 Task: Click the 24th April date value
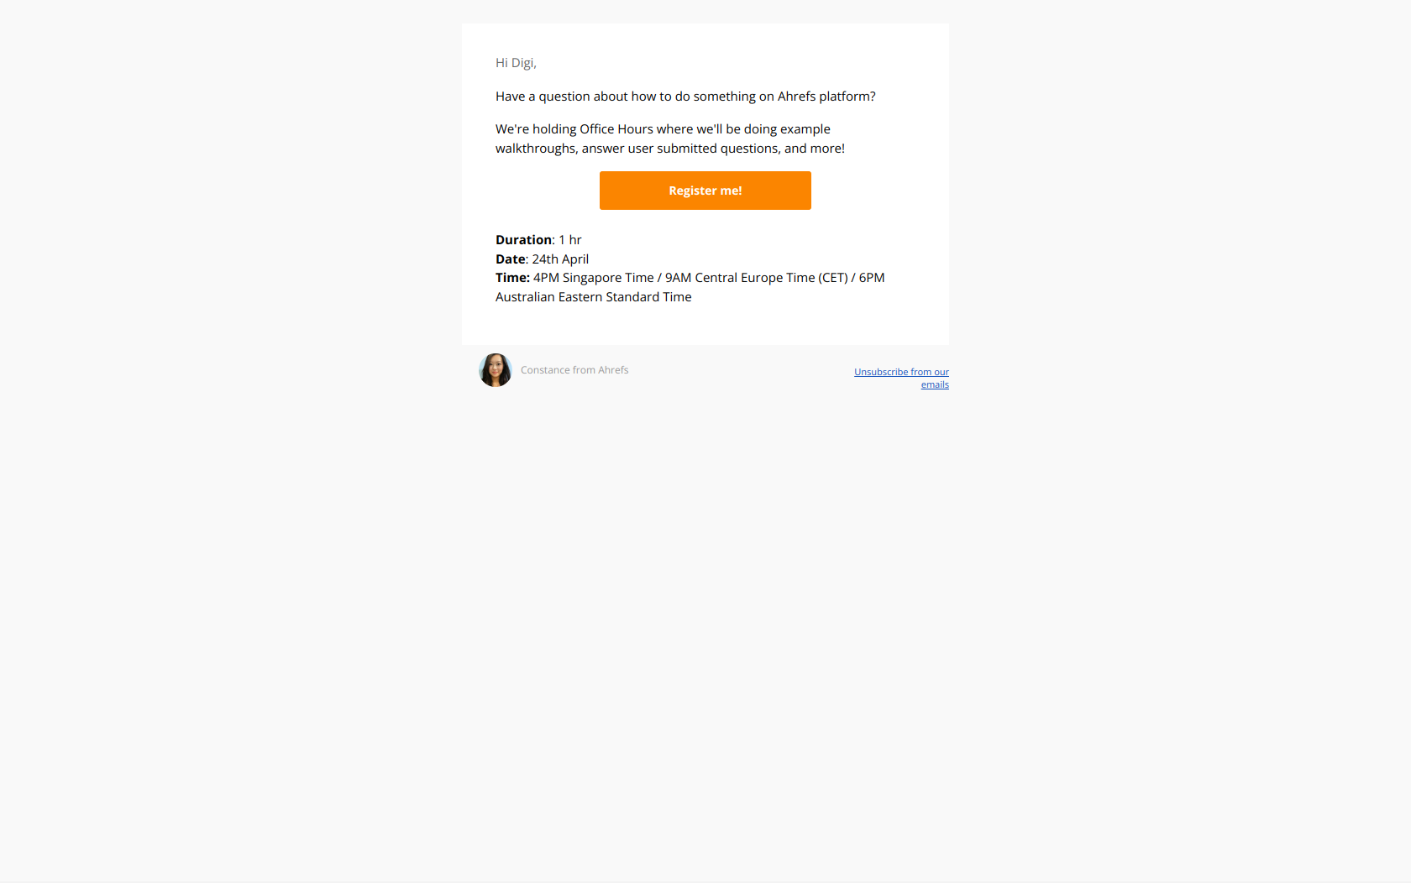560,259
